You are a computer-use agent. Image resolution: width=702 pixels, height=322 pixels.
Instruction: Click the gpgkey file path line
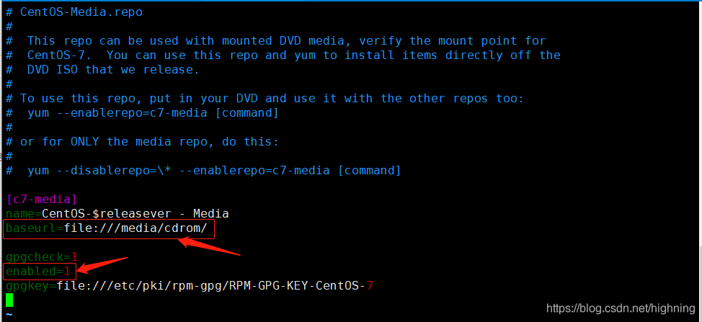coord(190,285)
